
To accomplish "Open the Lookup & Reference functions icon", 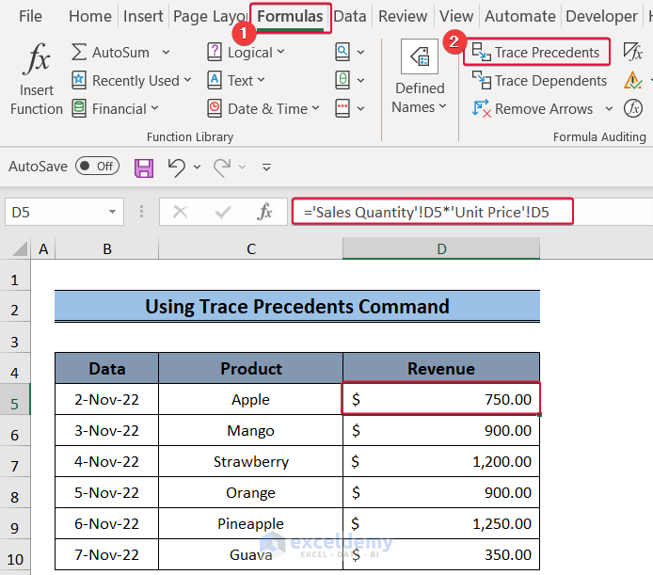I will 342,52.
